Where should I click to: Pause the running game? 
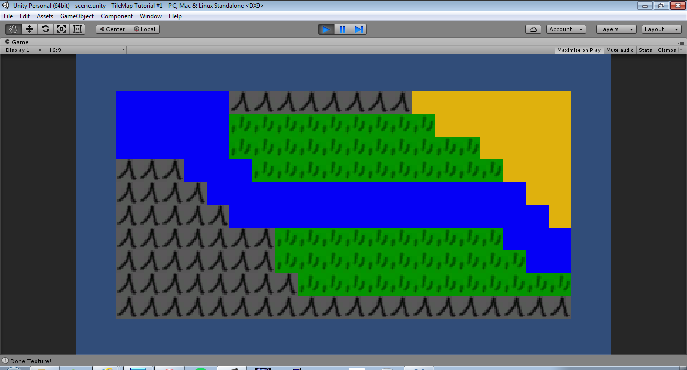point(342,29)
